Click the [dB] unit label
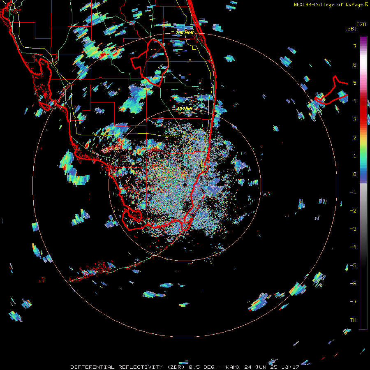The image size is (370, 370). (x=351, y=28)
